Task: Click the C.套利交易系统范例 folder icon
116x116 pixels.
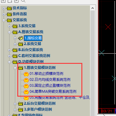Action: point(15,56)
